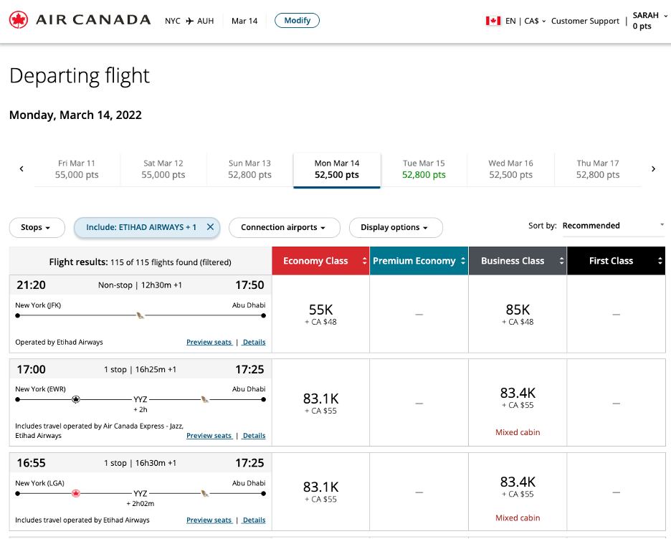The image size is (671, 539).
Task: Change Sort by from Recommended
Action: (x=614, y=225)
